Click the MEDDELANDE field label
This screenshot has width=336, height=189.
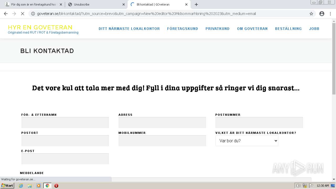(32, 173)
